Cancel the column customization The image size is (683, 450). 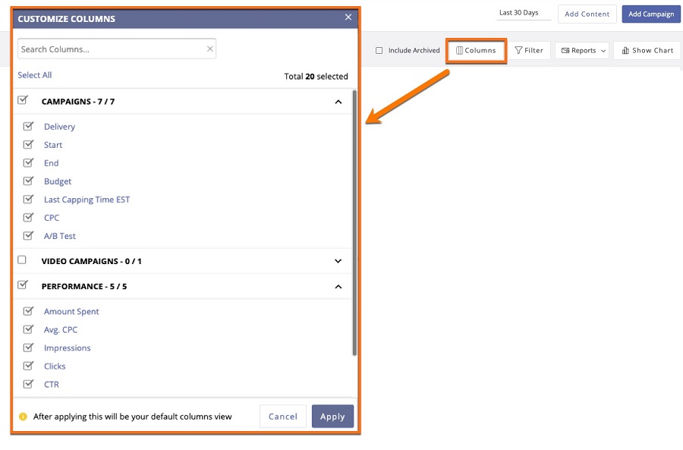(x=283, y=417)
